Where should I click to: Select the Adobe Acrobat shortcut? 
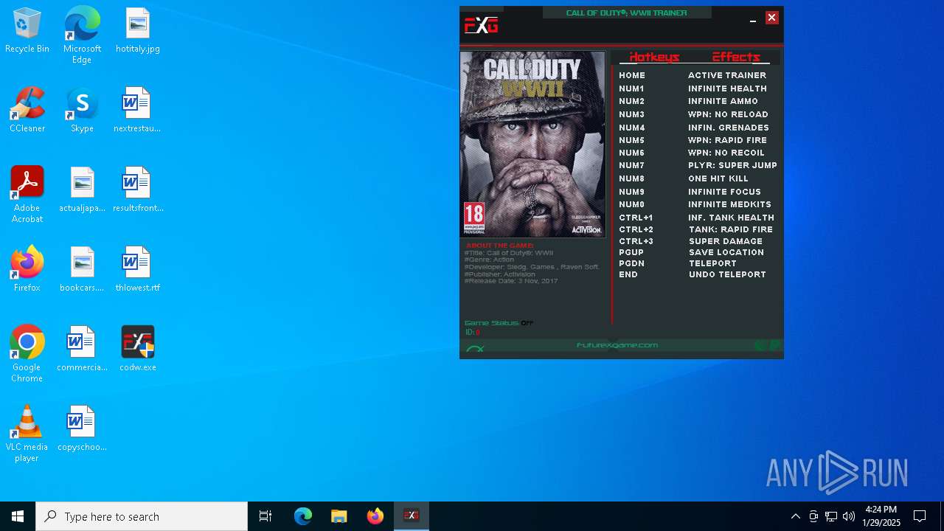pyautogui.click(x=27, y=195)
